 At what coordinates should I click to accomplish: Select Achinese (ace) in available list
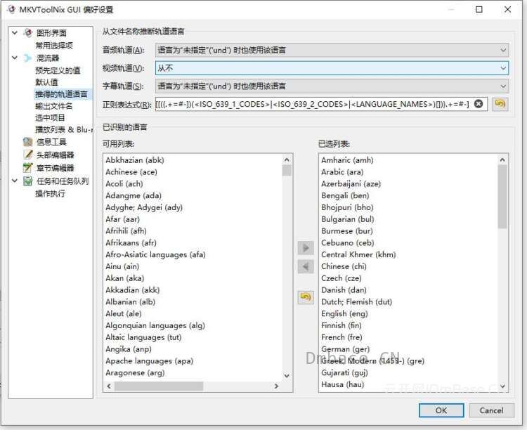coord(131,172)
